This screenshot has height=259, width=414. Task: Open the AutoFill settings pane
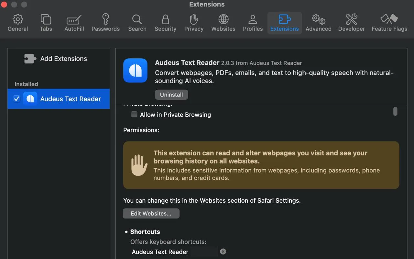pyautogui.click(x=74, y=23)
